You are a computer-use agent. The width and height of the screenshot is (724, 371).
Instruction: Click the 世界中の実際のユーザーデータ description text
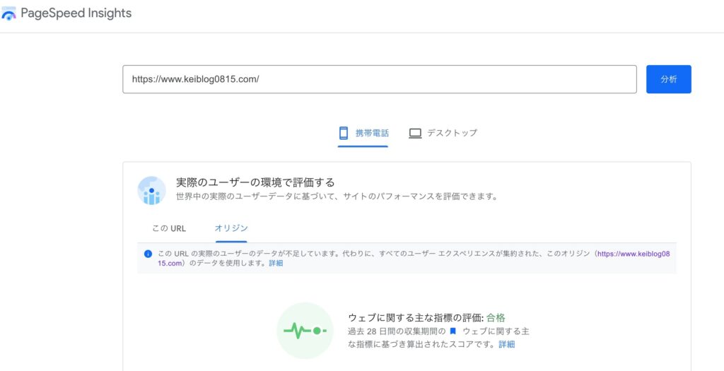(x=337, y=197)
